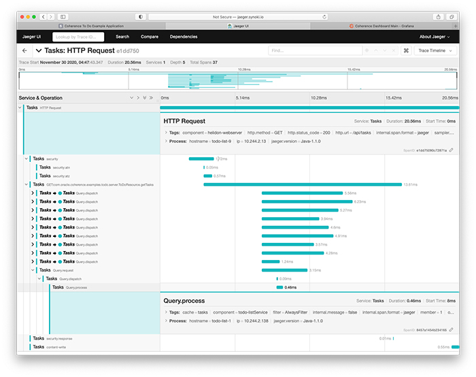This screenshot has width=476, height=377.
Task: Collapse the Tasks Query.request span
Action: 33,270
